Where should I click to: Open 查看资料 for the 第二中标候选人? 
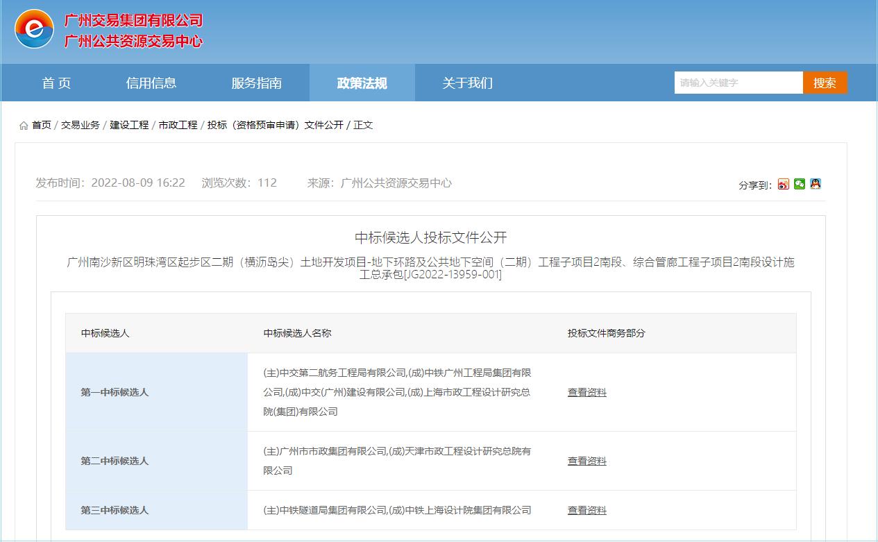click(586, 461)
